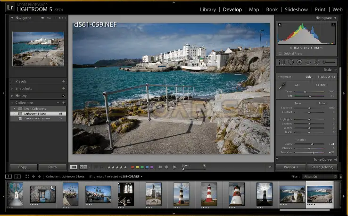Switch to the Map module
This screenshot has height=216, width=348.
click(x=254, y=9)
